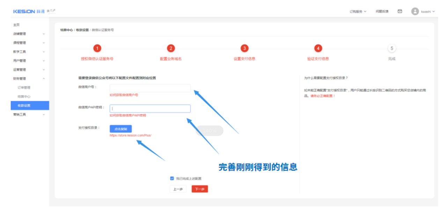440x207 pixels.
Task: Open the 如何获取微信商户API密钥 help link
Action: (x=128, y=115)
